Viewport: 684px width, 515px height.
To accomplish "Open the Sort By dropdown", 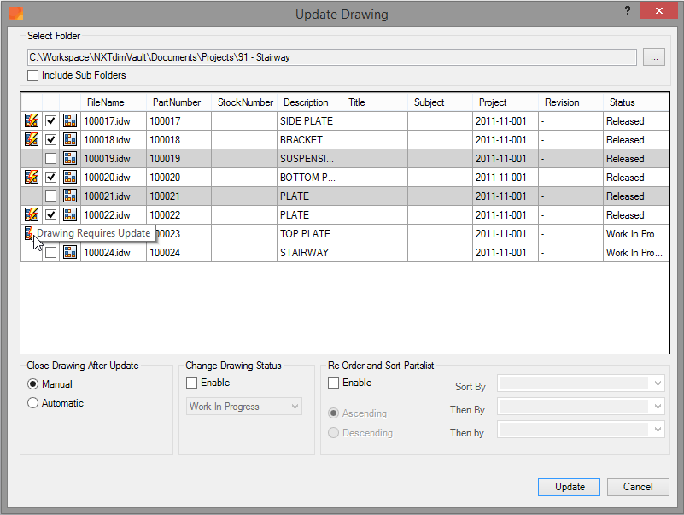I will click(582, 384).
